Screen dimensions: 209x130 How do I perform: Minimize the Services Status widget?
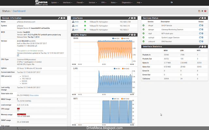[202, 18]
